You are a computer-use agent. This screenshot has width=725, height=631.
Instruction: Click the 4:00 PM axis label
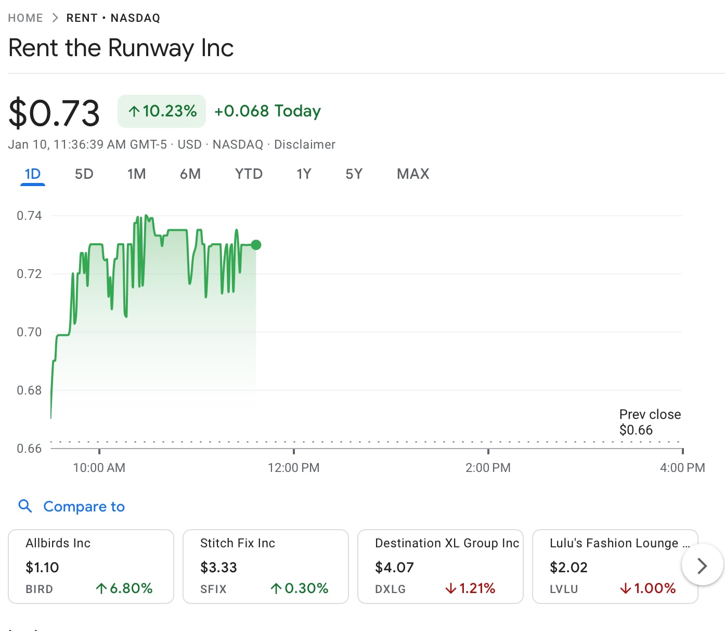click(x=682, y=468)
